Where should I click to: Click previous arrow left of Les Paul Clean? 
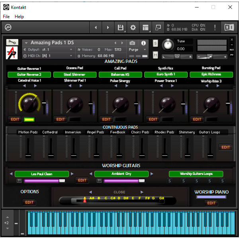point(11,174)
